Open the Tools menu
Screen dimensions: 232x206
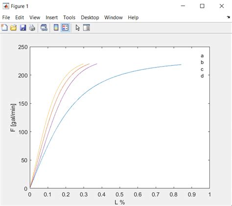point(69,18)
